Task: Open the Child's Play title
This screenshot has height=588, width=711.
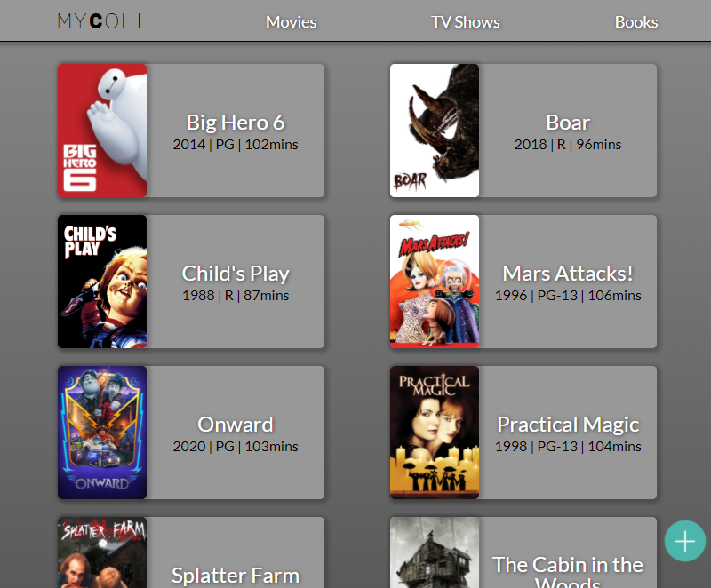Action: point(236,274)
